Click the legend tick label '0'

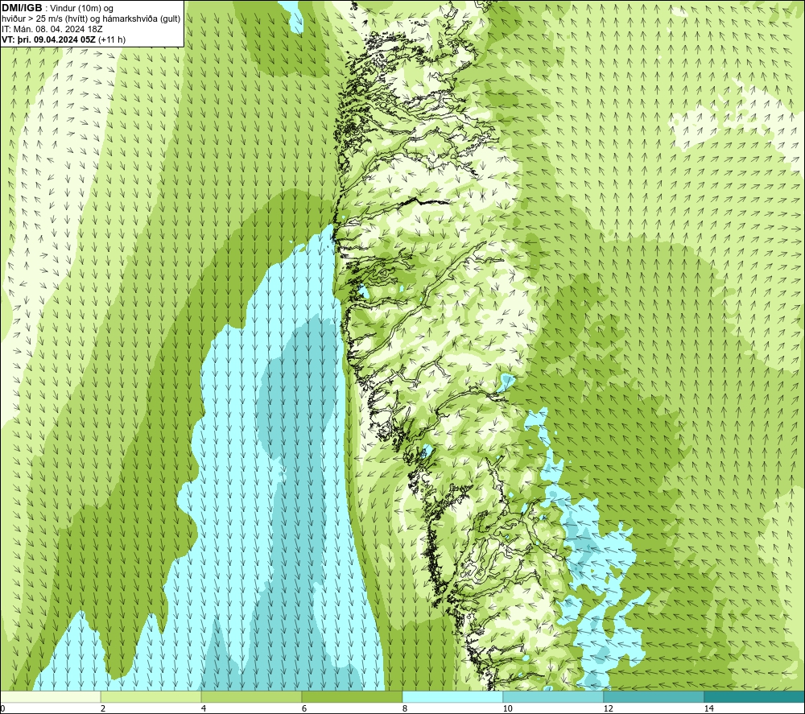coord(2,708)
